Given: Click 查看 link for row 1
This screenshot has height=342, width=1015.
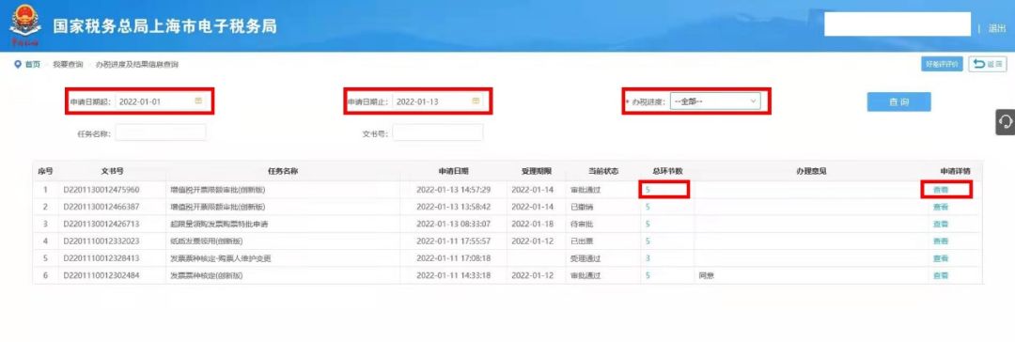Looking at the screenshot, I should (941, 190).
